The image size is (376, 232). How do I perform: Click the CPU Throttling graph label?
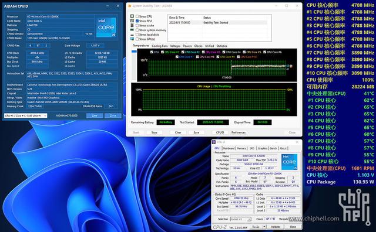(222, 86)
